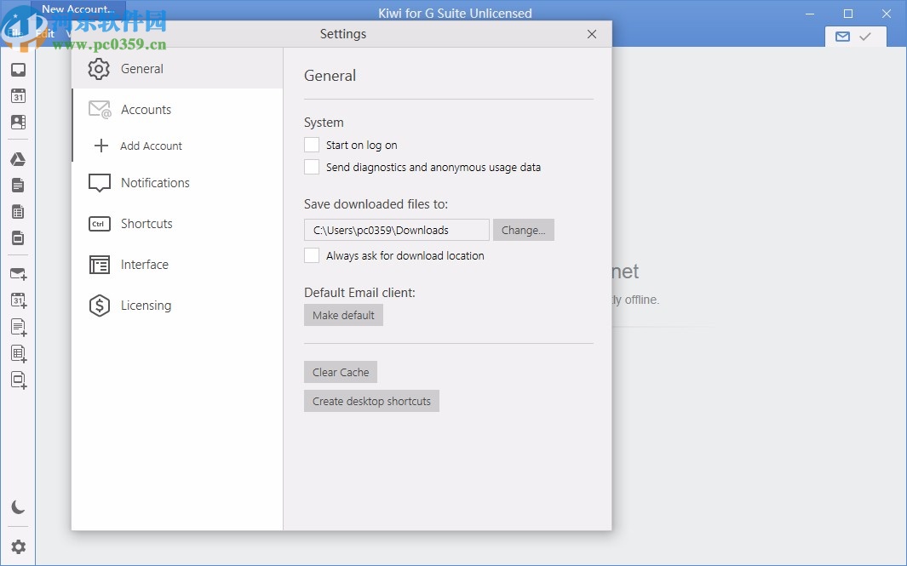Create a new calendar event from sidebar
Viewport: 907px width, 566px height.
click(18, 300)
